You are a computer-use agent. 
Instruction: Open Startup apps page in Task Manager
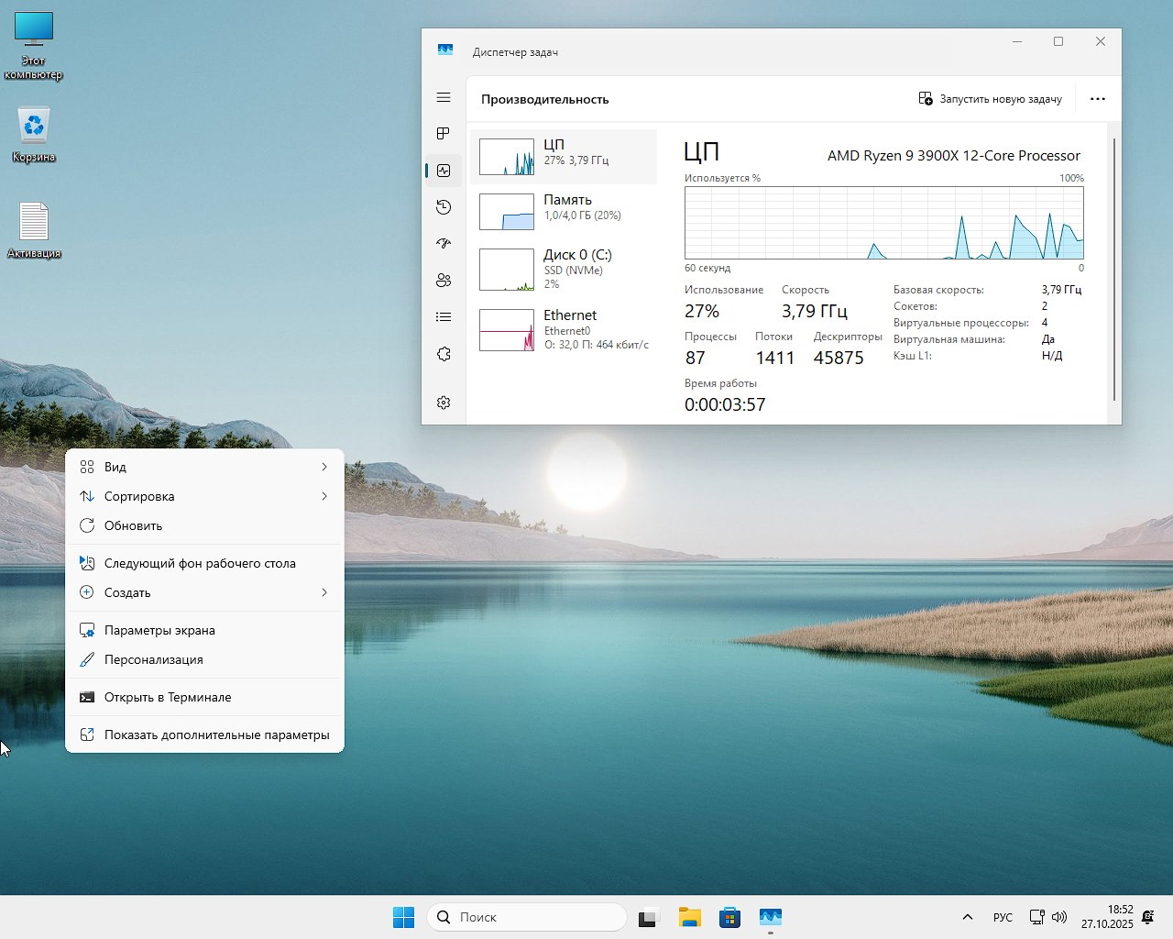[x=444, y=243]
